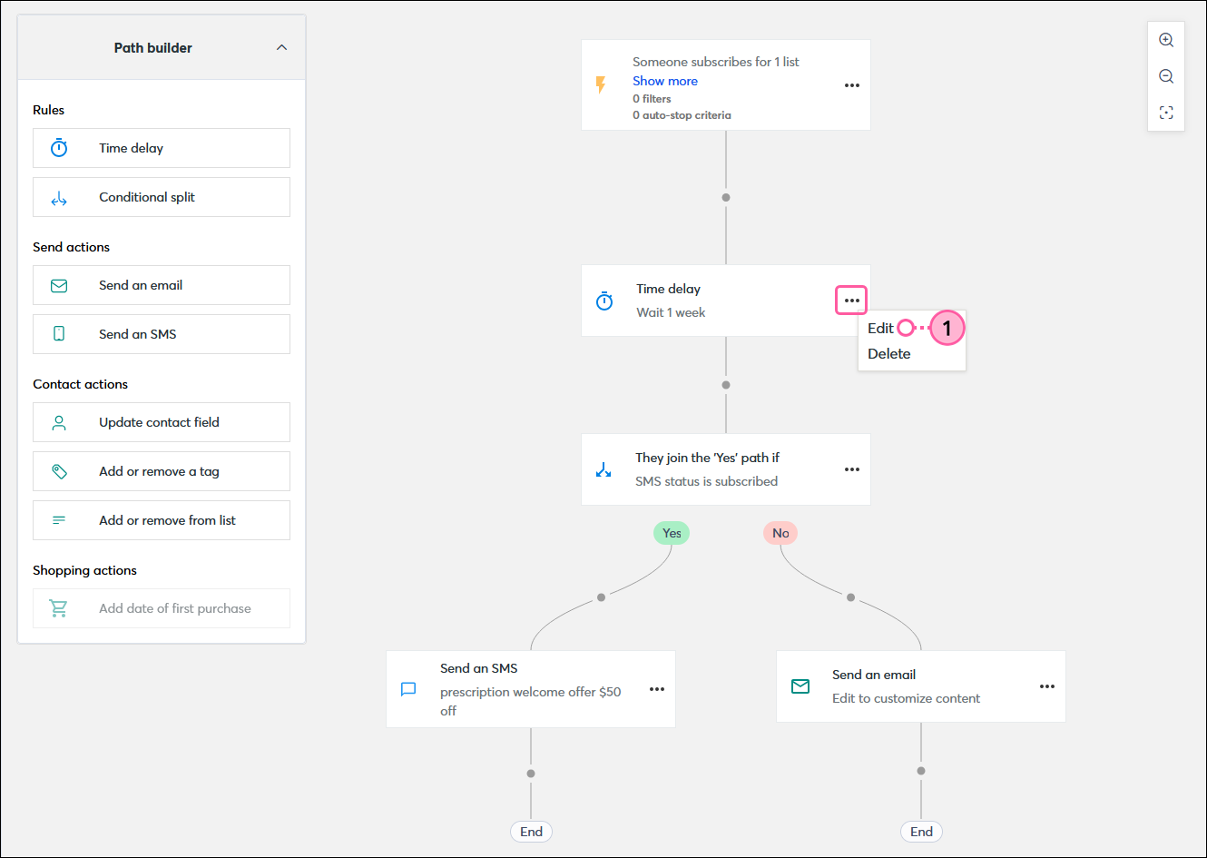Image resolution: width=1207 pixels, height=858 pixels.
Task: Select the Update contact field person icon
Action: click(58, 421)
